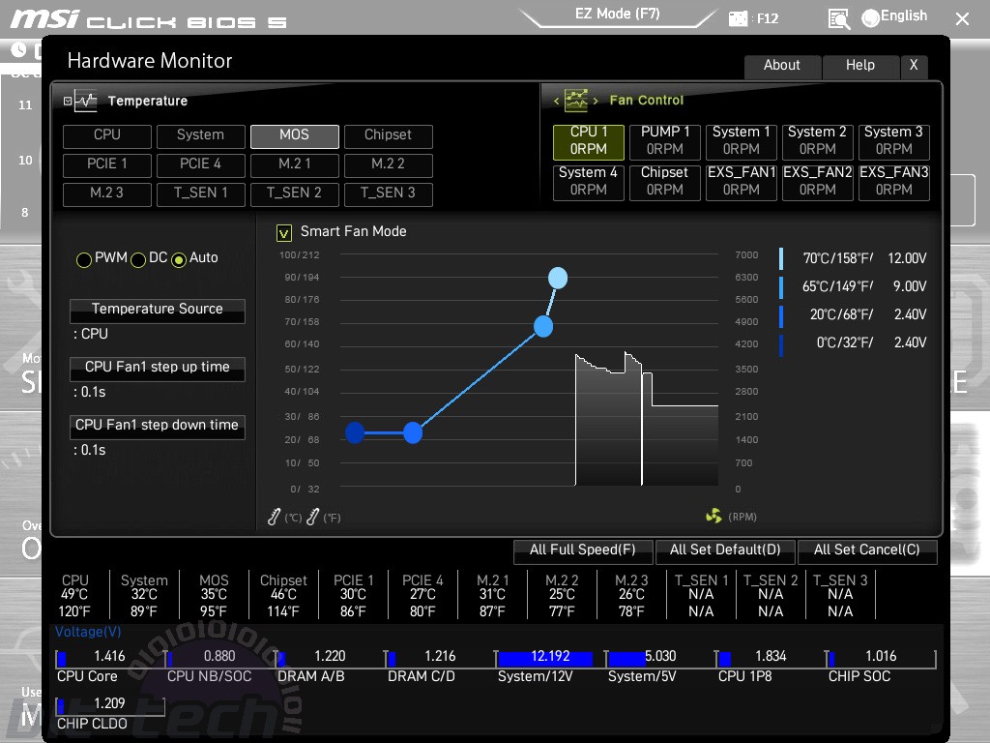Viewport: 990px width, 743px height.
Task: Click the color bar beside 65°C/149°F
Action: [781, 286]
